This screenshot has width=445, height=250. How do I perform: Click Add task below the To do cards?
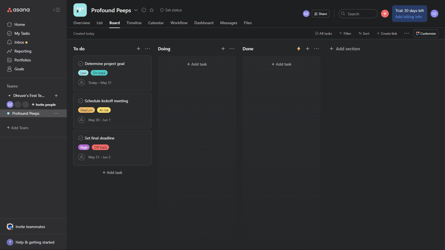click(112, 172)
